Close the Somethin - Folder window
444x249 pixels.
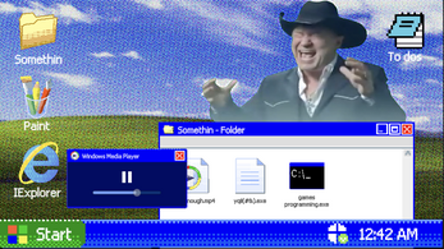407,130
